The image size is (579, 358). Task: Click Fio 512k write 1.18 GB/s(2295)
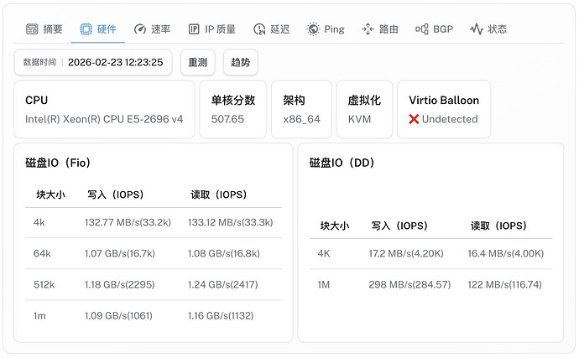(120, 284)
